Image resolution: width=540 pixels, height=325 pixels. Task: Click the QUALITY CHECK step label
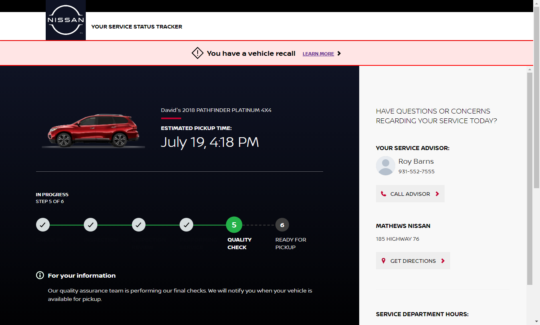(x=240, y=244)
